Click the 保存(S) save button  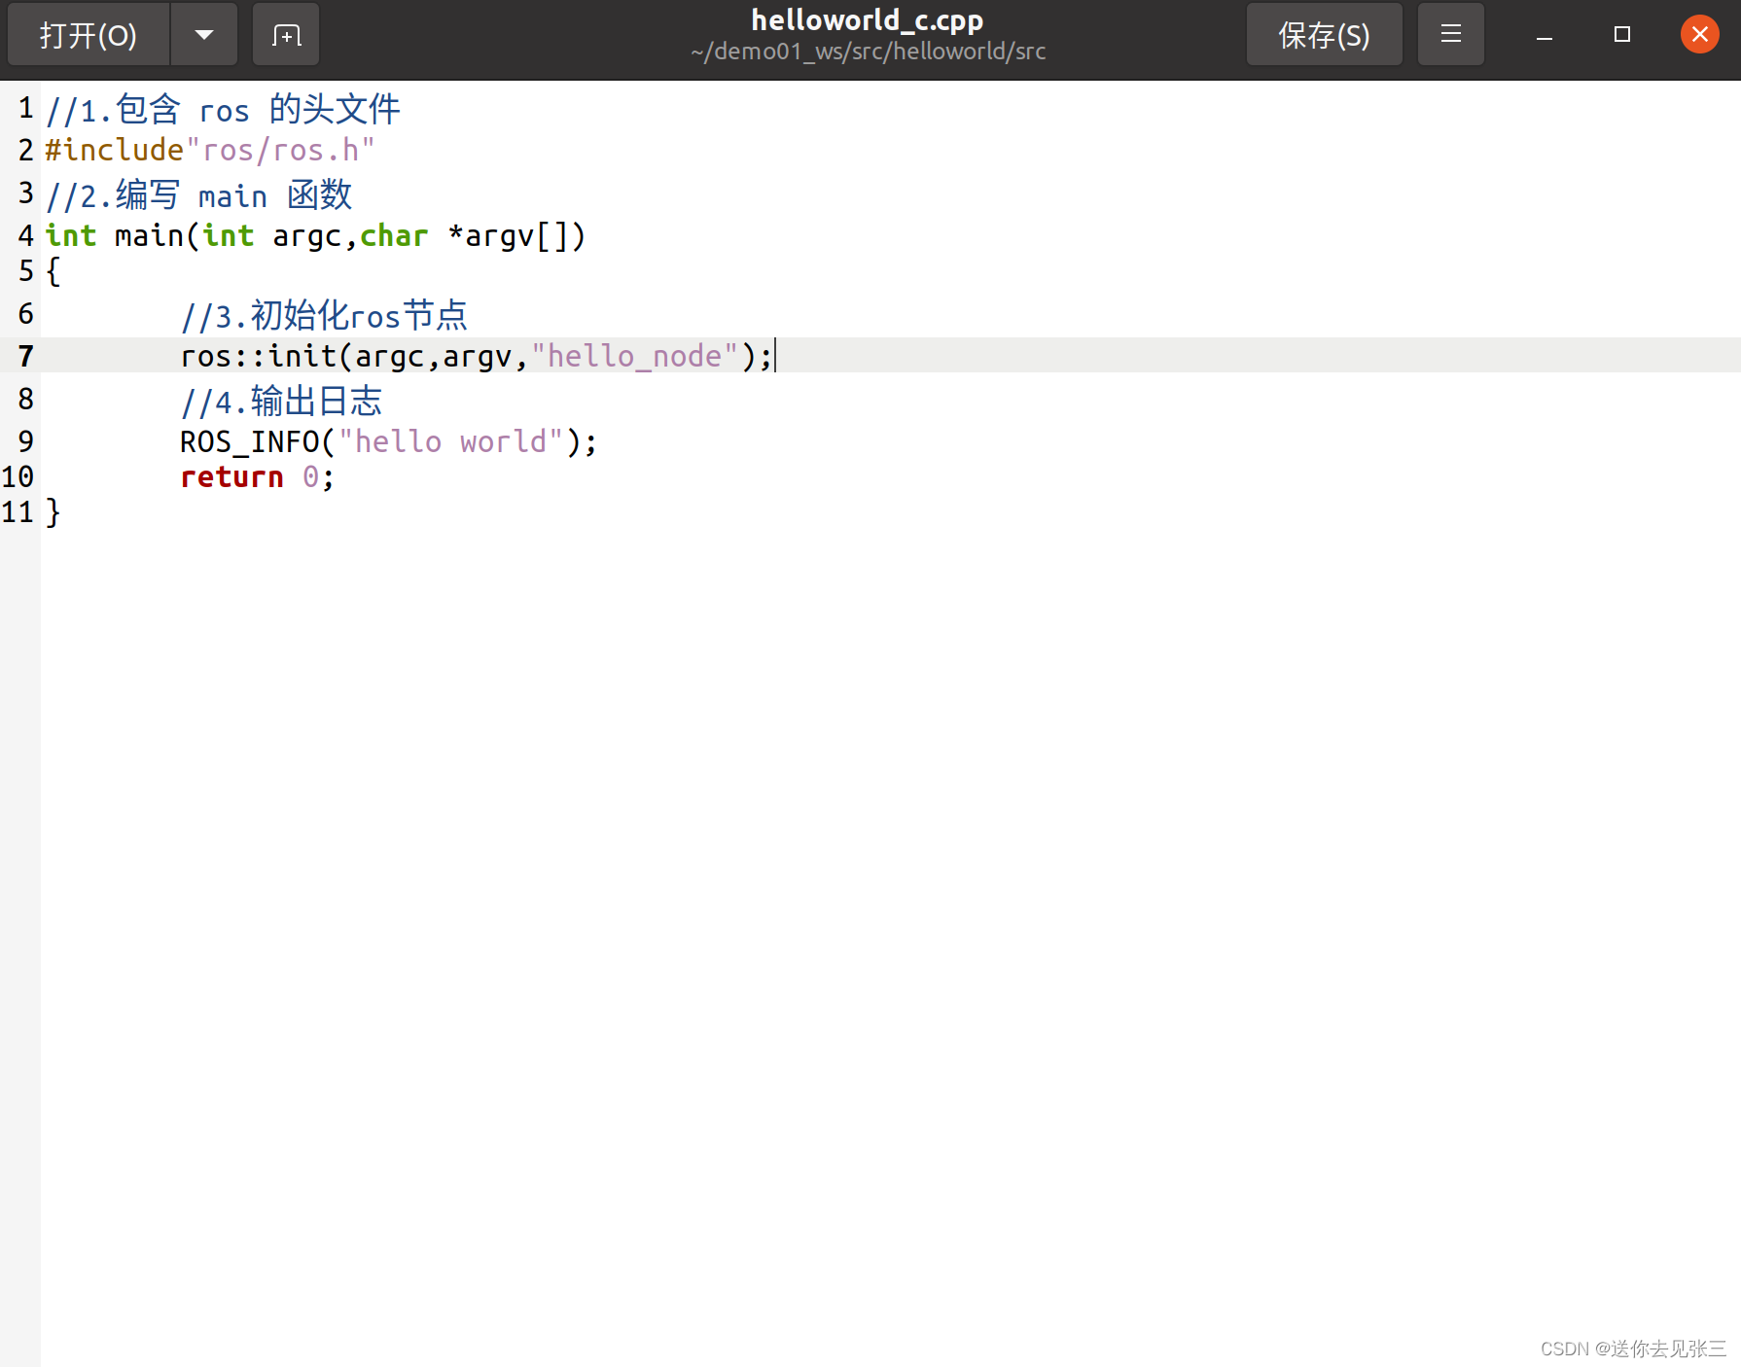click(x=1324, y=35)
